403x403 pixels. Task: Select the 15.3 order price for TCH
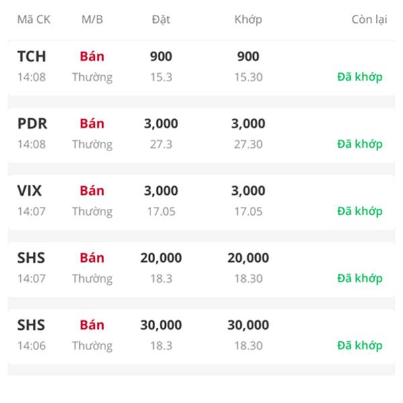pyautogui.click(x=161, y=77)
